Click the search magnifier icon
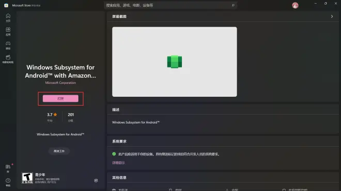 233,5
